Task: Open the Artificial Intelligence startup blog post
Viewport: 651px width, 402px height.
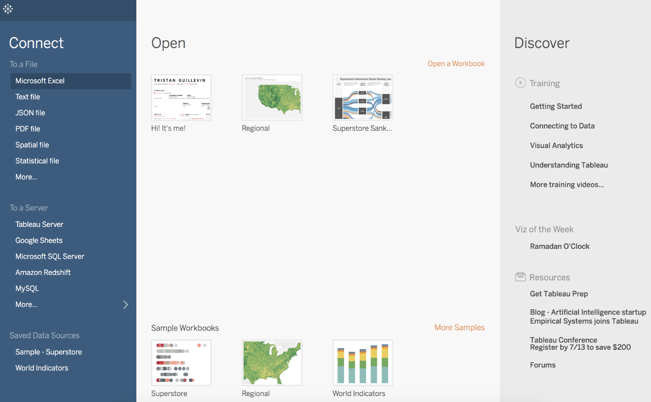Action: (588, 317)
